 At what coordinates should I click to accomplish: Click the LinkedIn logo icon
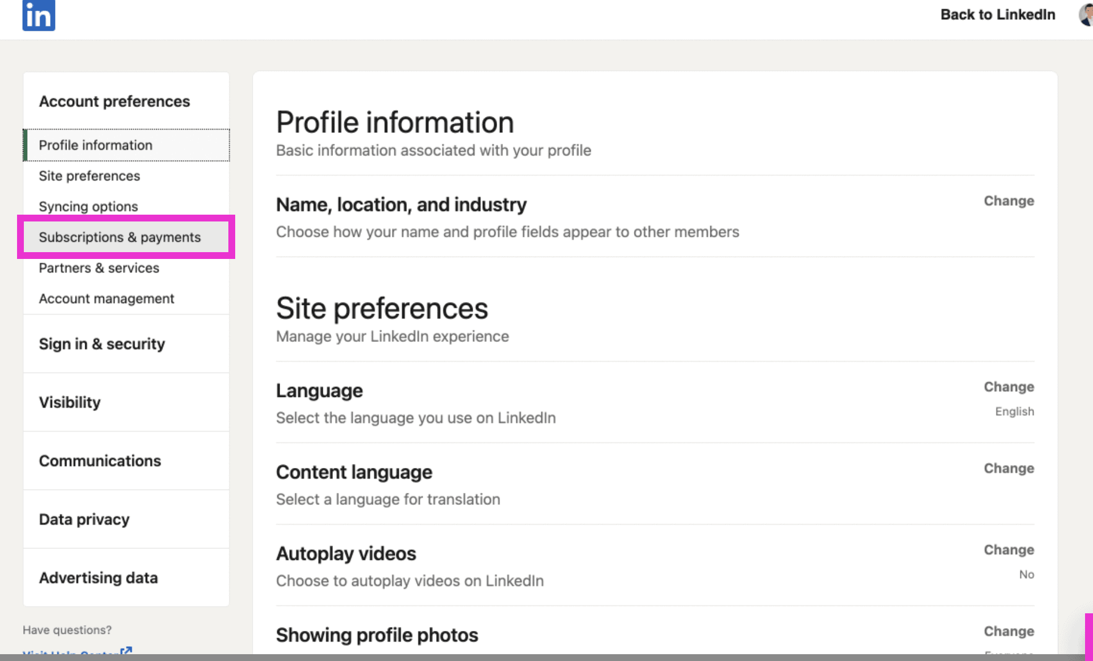click(39, 15)
